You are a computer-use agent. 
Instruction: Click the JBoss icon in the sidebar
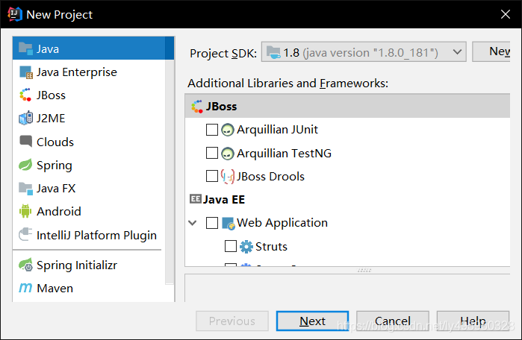coord(25,95)
